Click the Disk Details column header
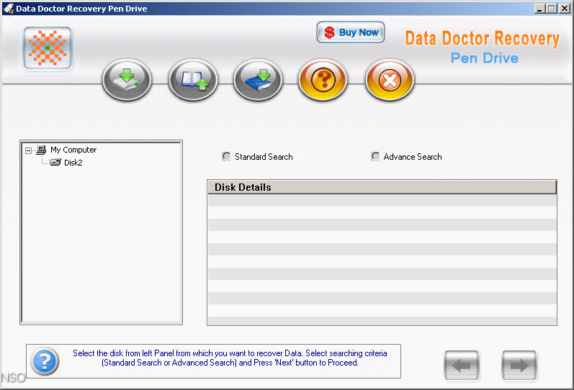The width and height of the screenshot is (574, 390). pyautogui.click(x=382, y=187)
